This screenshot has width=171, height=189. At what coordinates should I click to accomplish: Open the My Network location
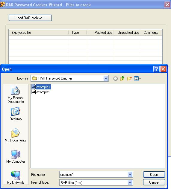tap(16, 178)
